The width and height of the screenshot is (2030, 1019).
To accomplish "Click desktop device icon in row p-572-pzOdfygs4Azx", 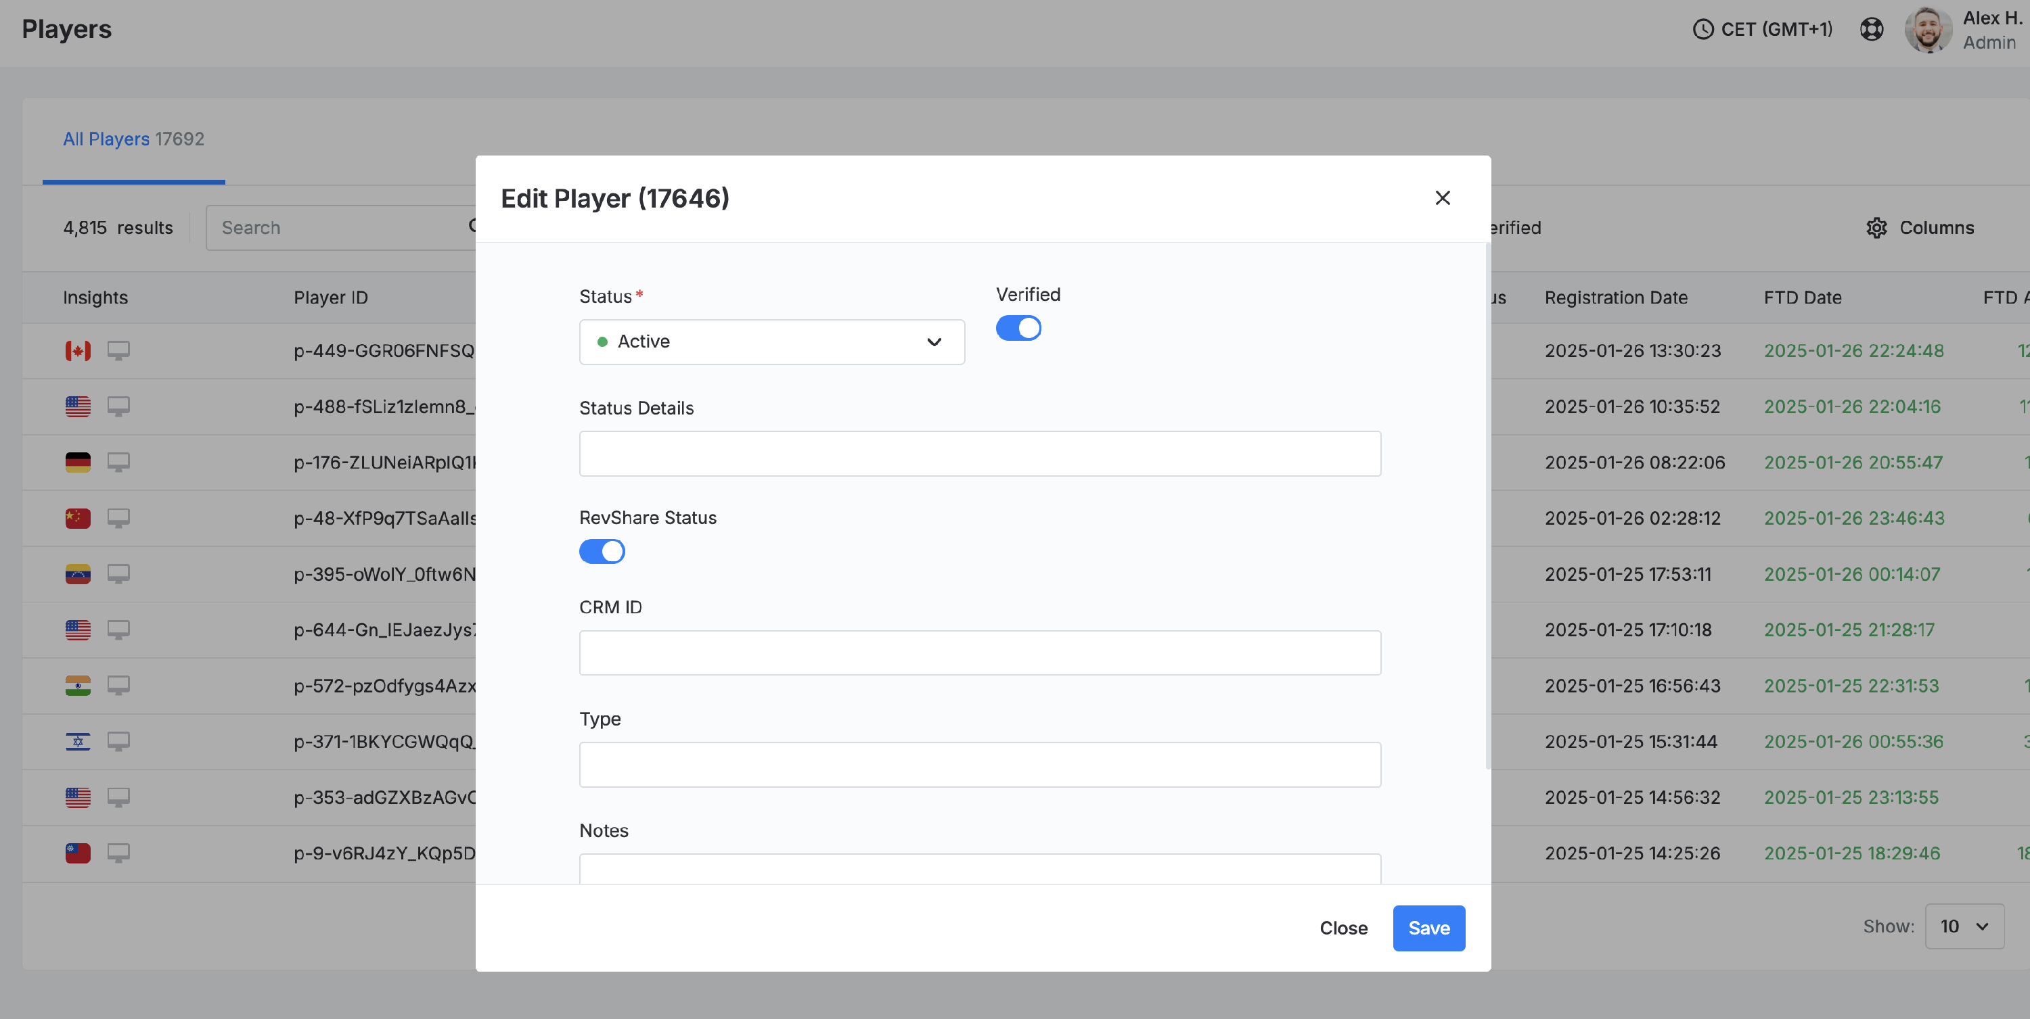I will click(x=118, y=686).
